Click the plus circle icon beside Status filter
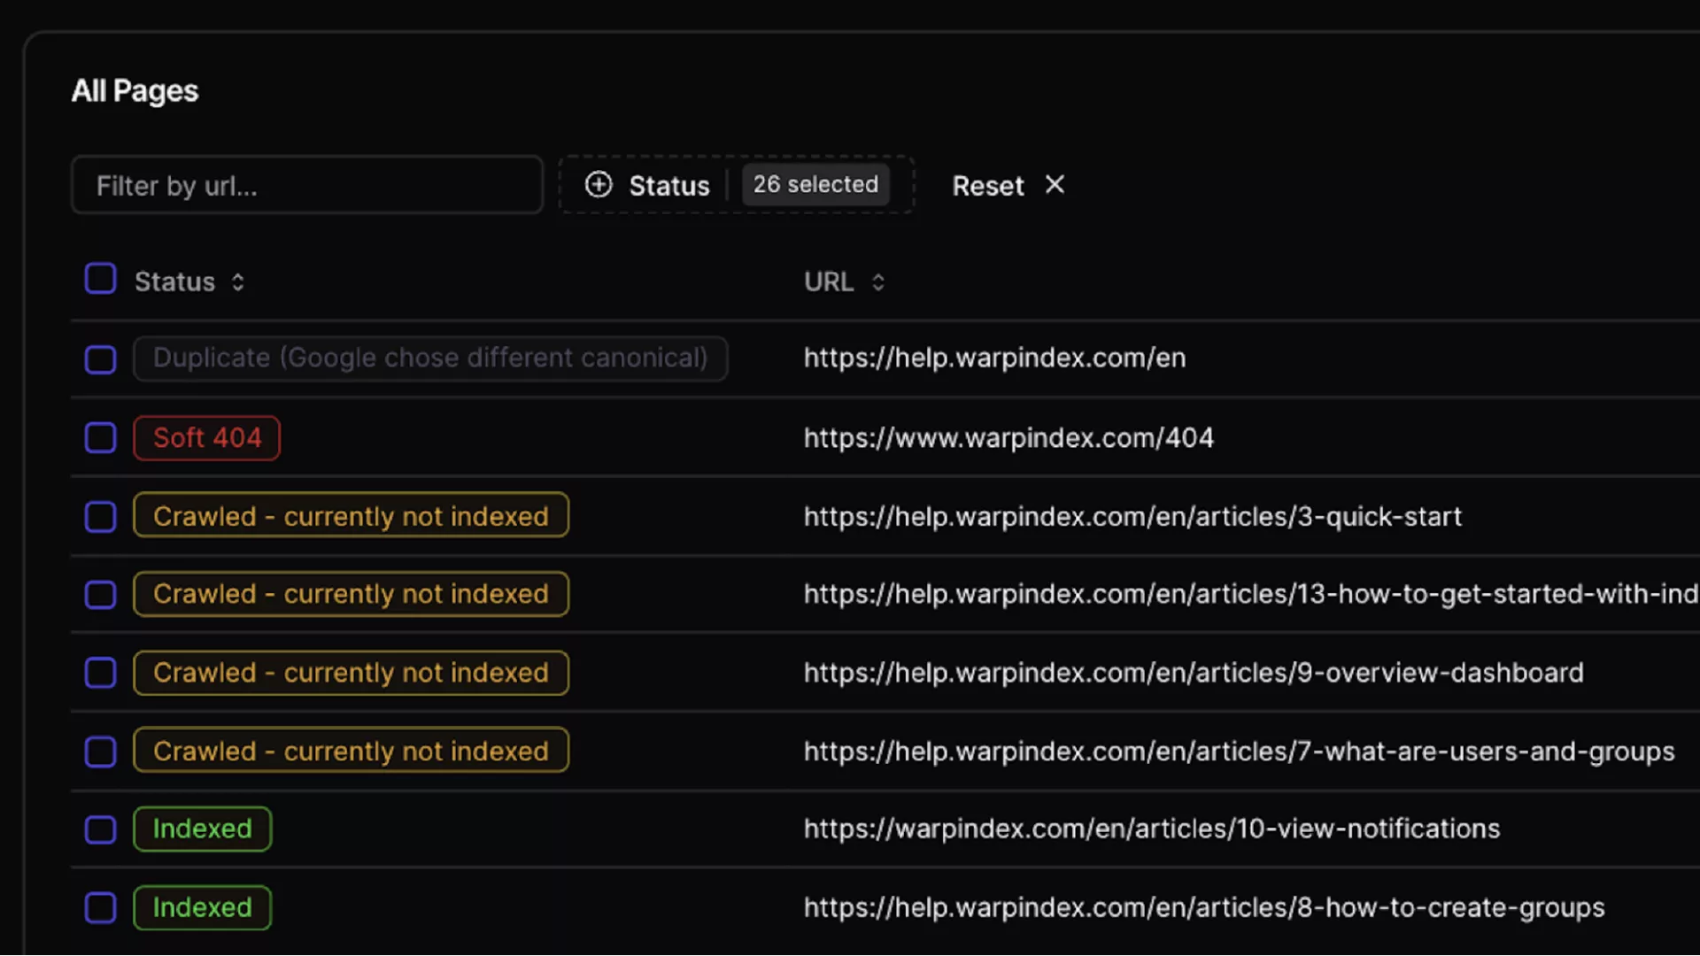This screenshot has height=956, width=1700. (x=599, y=184)
